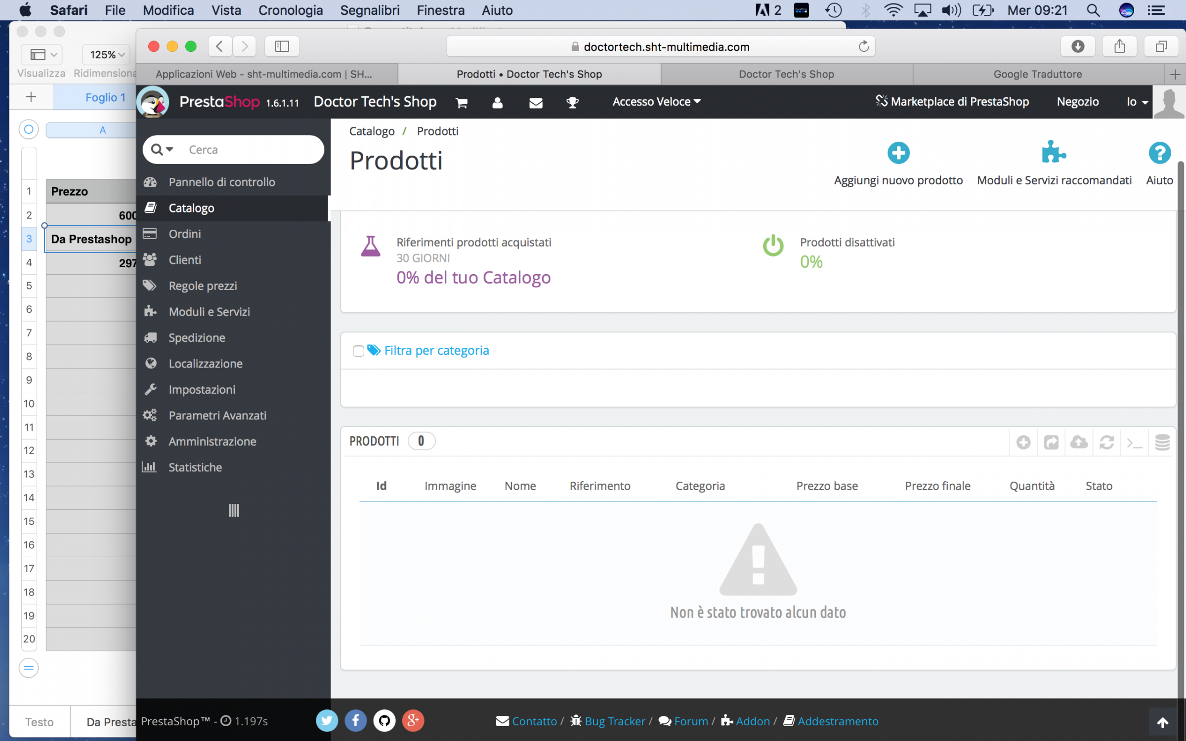Switch to the Google Traduttore tab
The height and width of the screenshot is (741, 1186).
click(x=1037, y=74)
